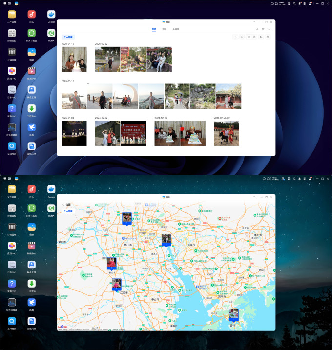Click the Baidu logo link on the map
Image resolution: width=332 pixels, height=350 pixels.
click(62, 327)
